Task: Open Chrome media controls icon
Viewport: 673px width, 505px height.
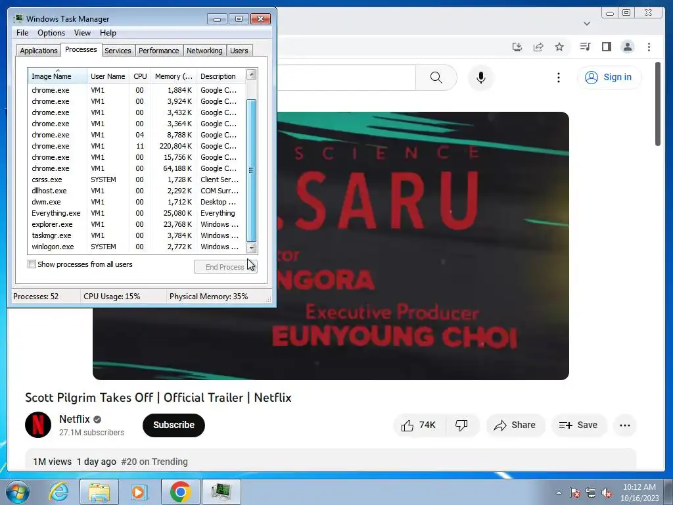Action: (x=586, y=47)
